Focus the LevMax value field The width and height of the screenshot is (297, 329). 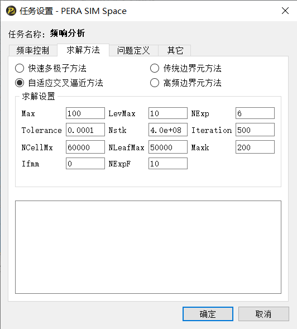point(168,113)
